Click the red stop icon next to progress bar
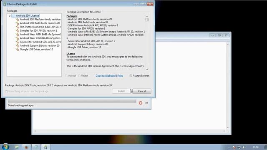The width and height of the screenshot is (267, 150). (141, 103)
